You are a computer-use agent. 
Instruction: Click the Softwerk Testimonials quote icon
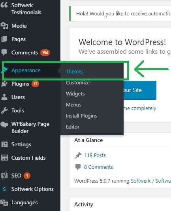coord(4,5)
